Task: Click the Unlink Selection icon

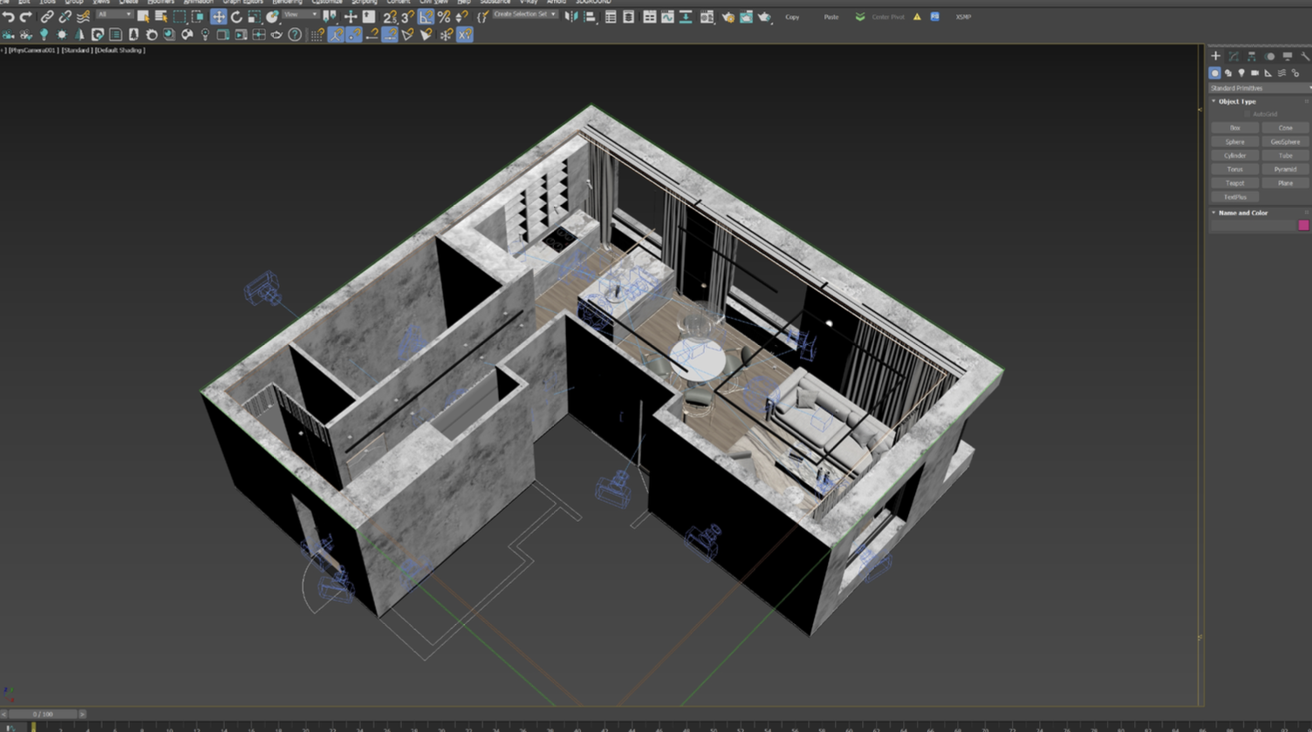Action: tap(65, 17)
